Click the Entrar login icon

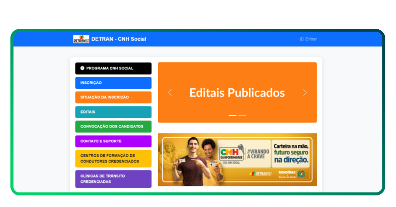(302, 39)
